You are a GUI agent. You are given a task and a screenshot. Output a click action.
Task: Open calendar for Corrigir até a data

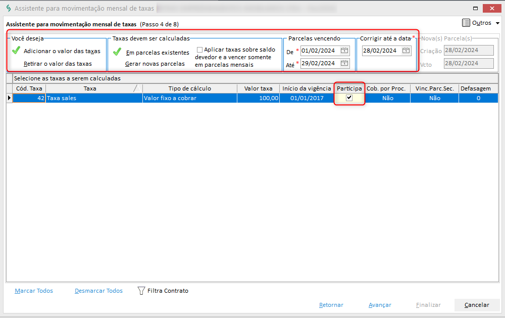(406, 51)
